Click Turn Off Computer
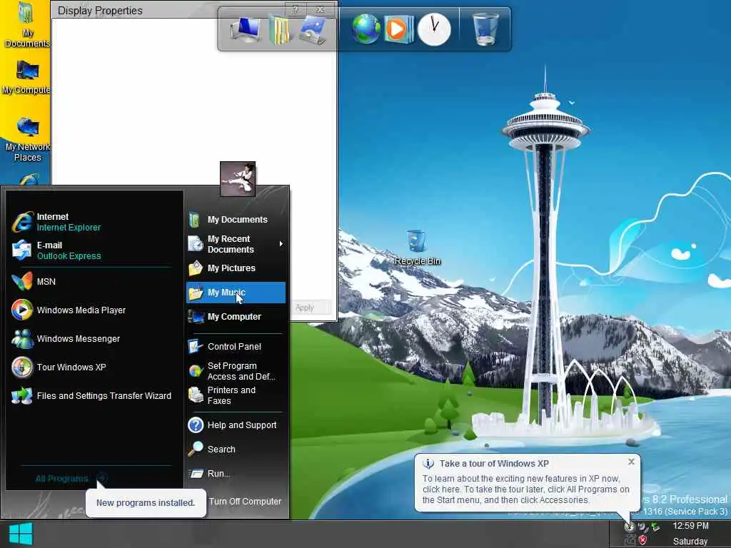Screen dimensions: 731x548 245,502
